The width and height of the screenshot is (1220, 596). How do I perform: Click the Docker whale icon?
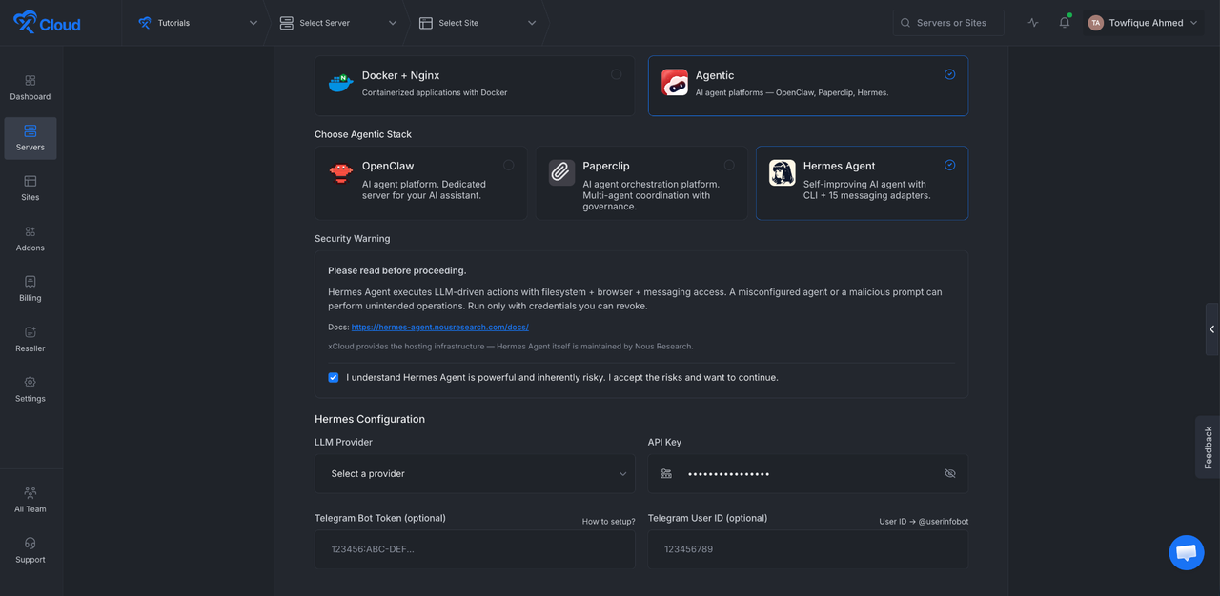tap(340, 83)
